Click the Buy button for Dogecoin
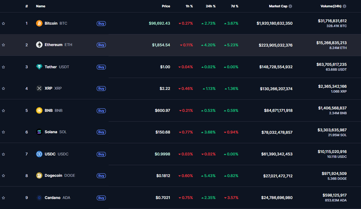The image size is (361, 209). click(x=101, y=176)
